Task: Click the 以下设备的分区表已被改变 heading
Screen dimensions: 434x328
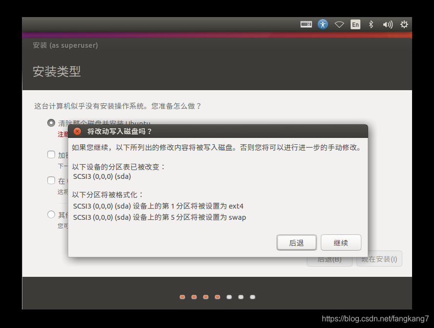Action: coord(118,167)
